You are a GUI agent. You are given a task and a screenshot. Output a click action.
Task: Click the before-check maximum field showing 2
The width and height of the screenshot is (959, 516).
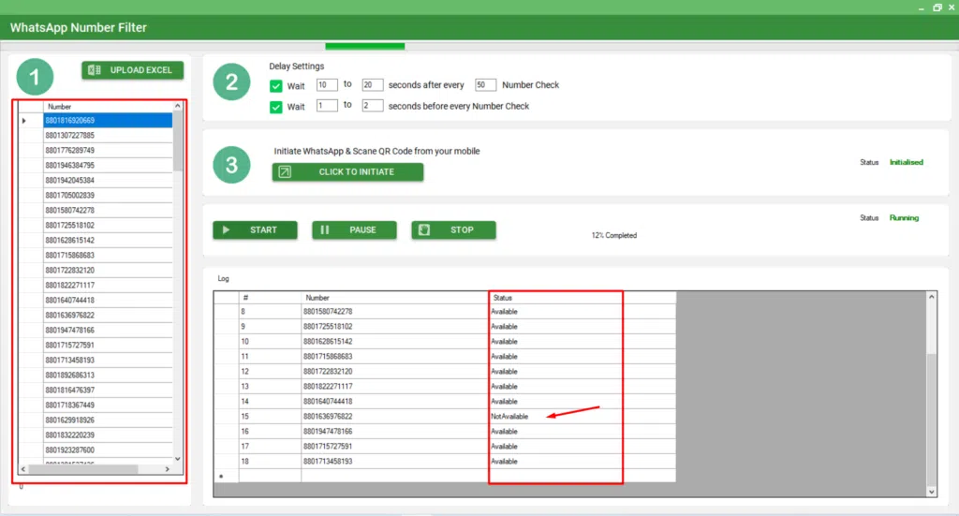(x=373, y=105)
